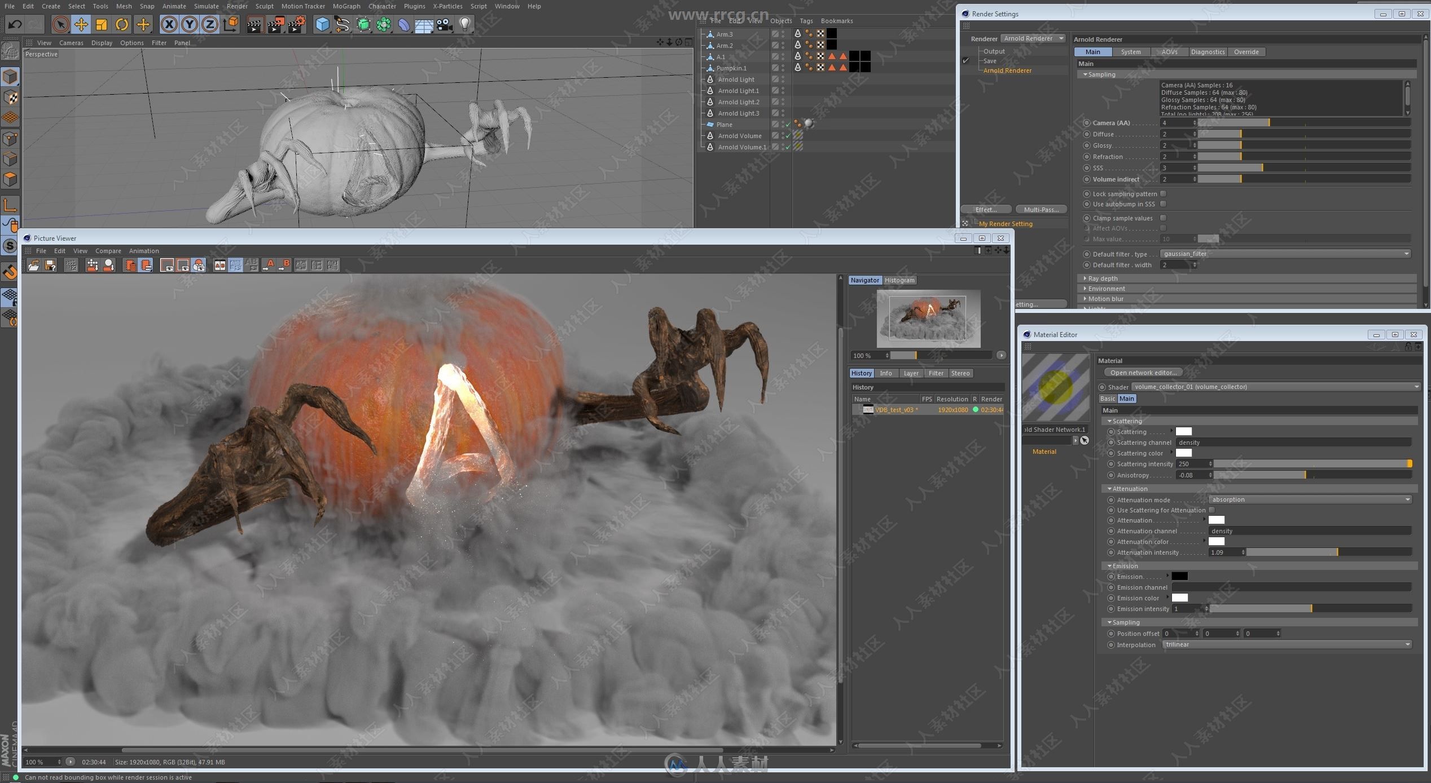Expand the Emission section in Material Editor

click(1110, 565)
